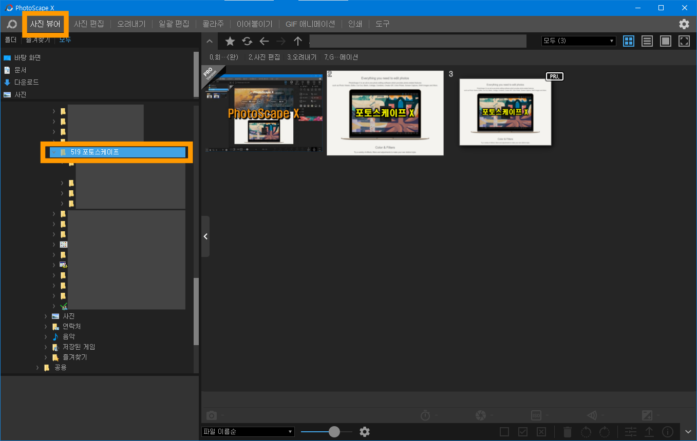This screenshot has width=697, height=441.
Task: Open the 3.오려내기 breadcrumb folder
Action: [302, 57]
